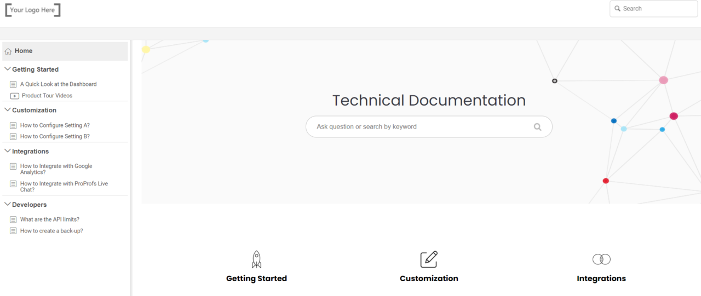Click the overlapping circles Integrations icon

click(x=601, y=259)
